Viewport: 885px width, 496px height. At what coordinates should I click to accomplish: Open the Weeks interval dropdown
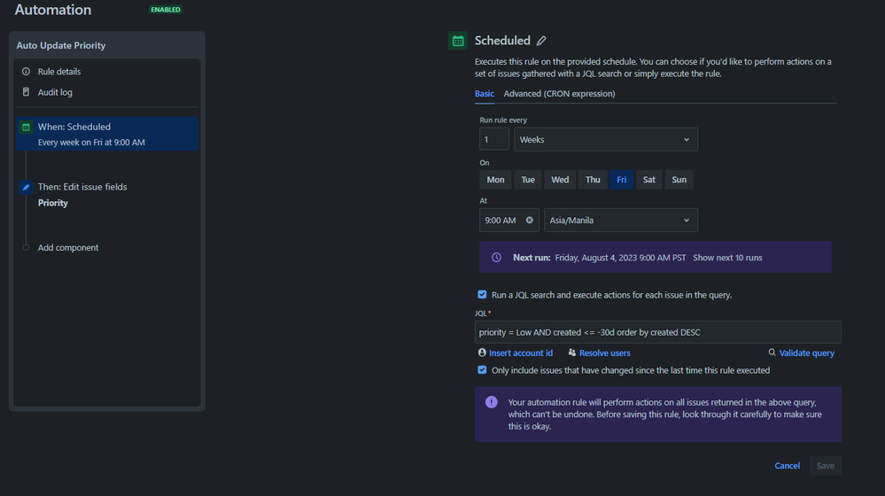pyautogui.click(x=606, y=140)
